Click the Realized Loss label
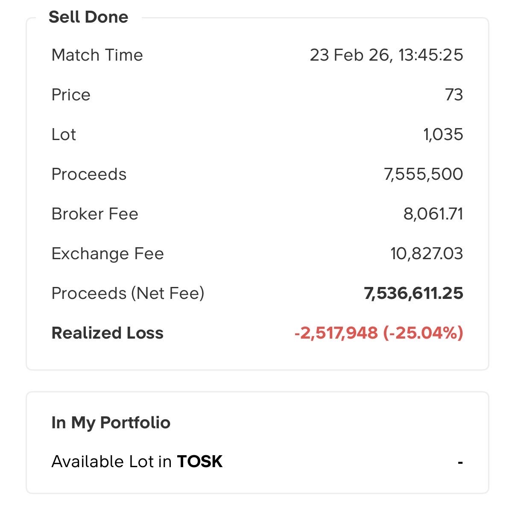The height and width of the screenshot is (506, 515). click(107, 333)
